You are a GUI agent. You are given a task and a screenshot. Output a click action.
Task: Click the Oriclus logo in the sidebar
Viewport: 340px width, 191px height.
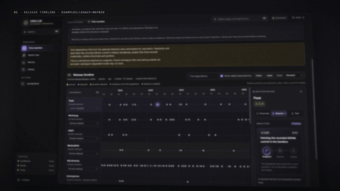[x=26, y=22]
